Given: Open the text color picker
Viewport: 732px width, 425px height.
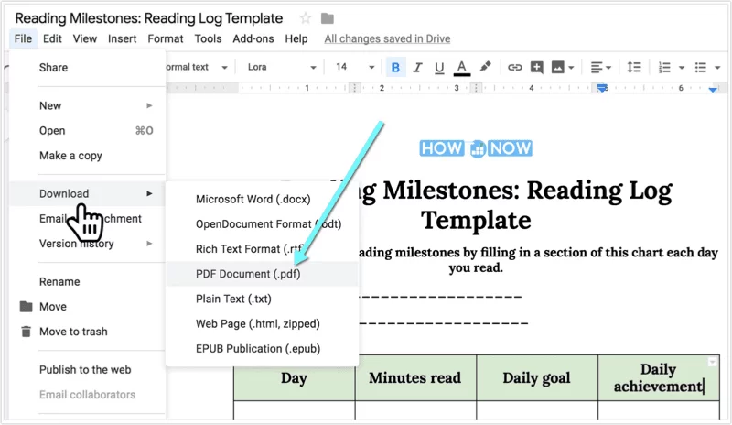Looking at the screenshot, I should coord(462,68).
